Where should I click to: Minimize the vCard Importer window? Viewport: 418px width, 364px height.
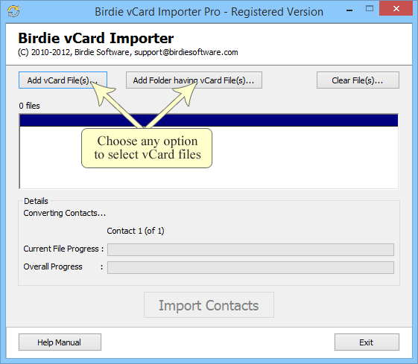(349, 10)
